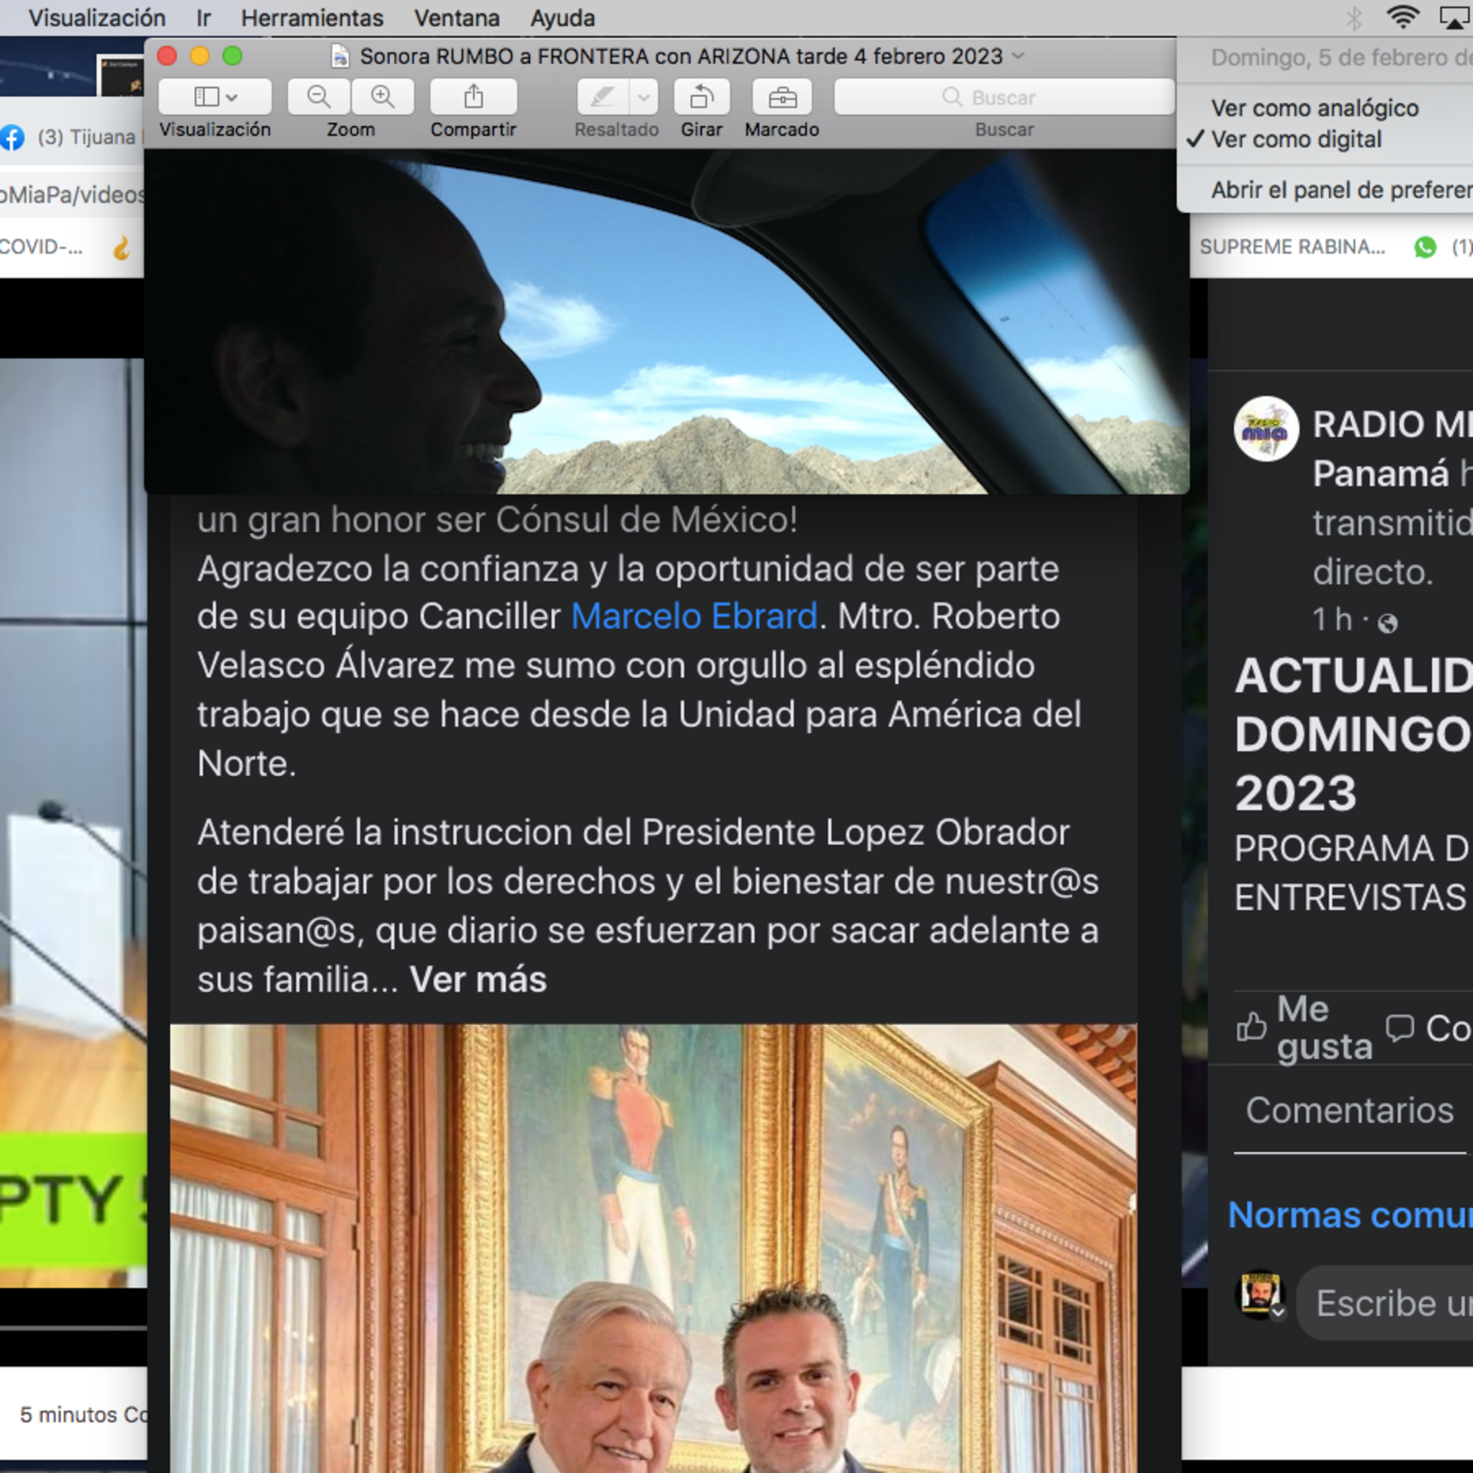1473x1473 pixels.
Task: Select checked Ver como digital option
Action: [1295, 139]
